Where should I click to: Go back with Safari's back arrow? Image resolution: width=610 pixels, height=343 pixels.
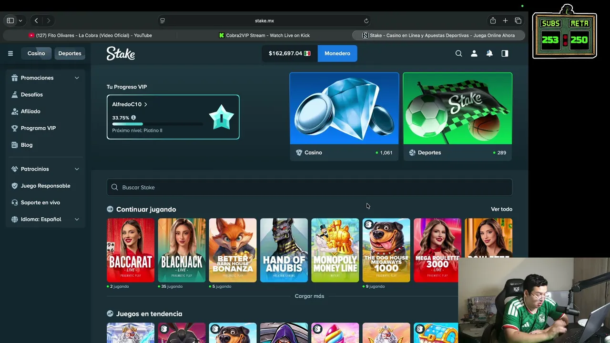point(36,20)
